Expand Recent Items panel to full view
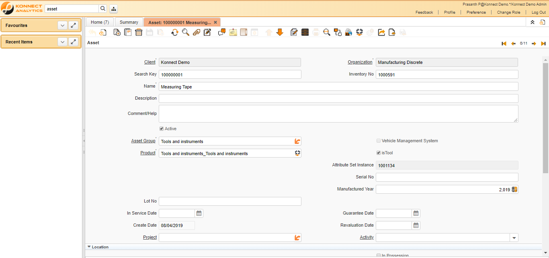Image resolution: width=549 pixels, height=258 pixels. click(73, 42)
